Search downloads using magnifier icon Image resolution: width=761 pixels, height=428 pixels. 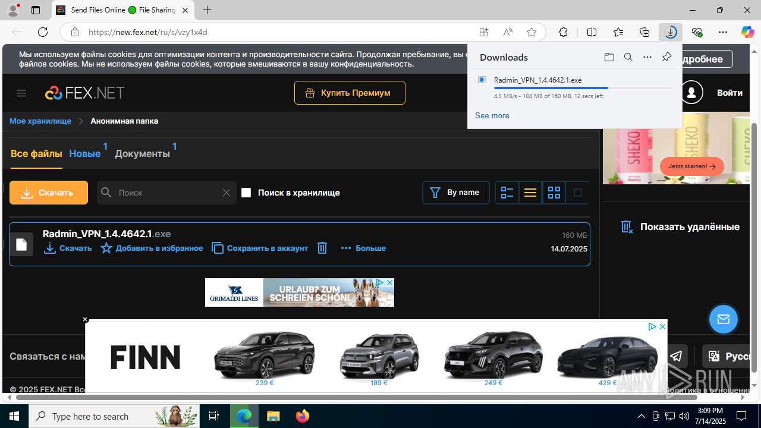[628, 57]
